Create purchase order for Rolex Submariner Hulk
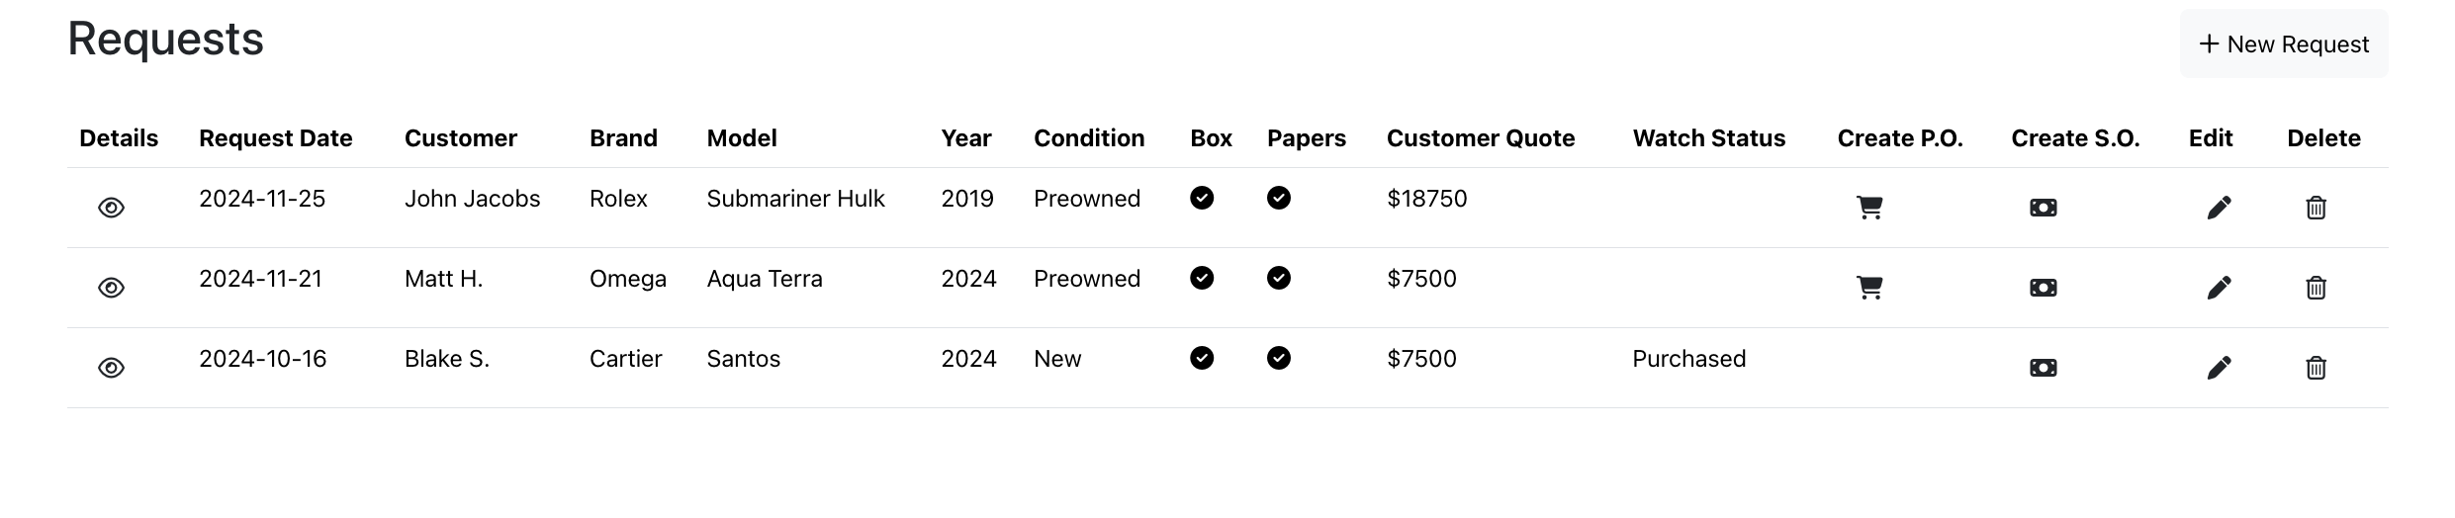The width and height of the screenshot is (2455, 518). click(x=1869, y=208)
